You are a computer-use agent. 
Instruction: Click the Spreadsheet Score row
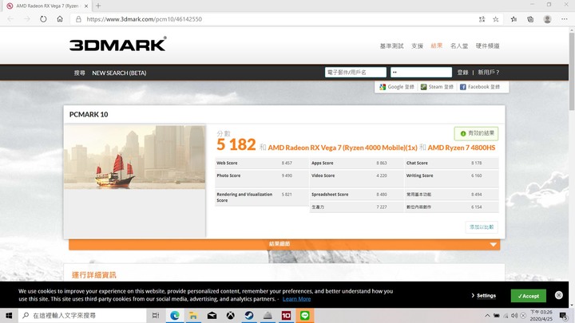357,195
